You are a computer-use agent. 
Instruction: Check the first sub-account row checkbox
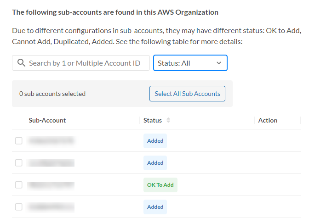pos(19,141)
